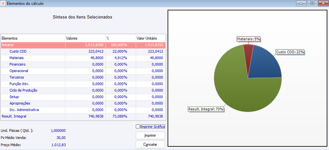Enable the Imprimir Gráfico checkbox
The image size is (329, 150).
[x=138, y=126]
